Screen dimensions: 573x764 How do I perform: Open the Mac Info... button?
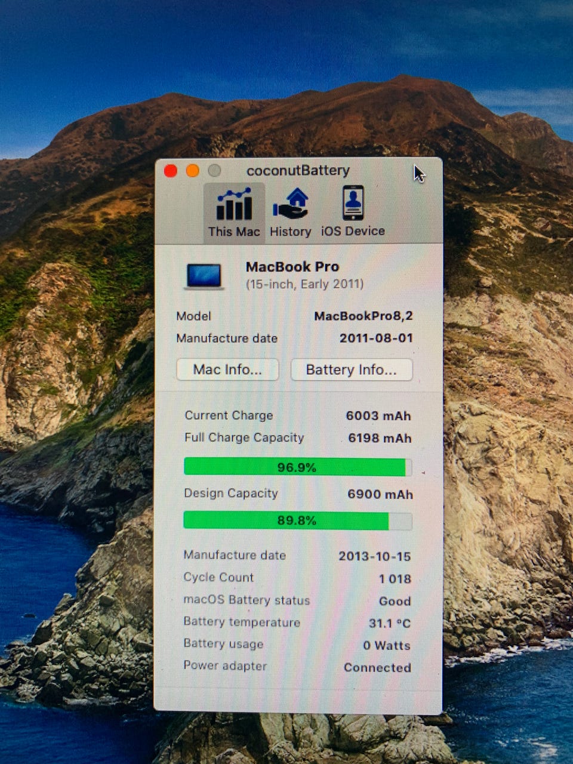tap(227, 369)
